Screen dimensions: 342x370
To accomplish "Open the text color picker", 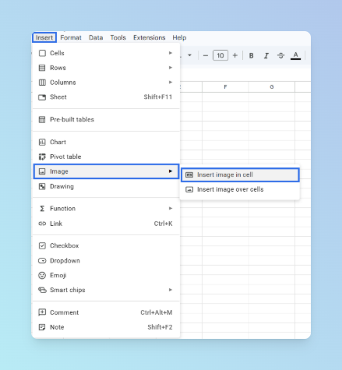I will [295, 55].
